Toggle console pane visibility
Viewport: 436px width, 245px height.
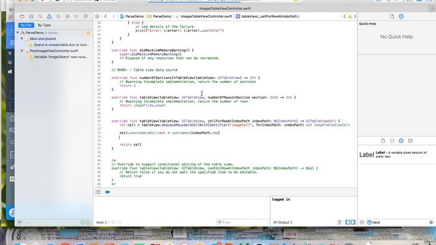click(x=353, y=223)
